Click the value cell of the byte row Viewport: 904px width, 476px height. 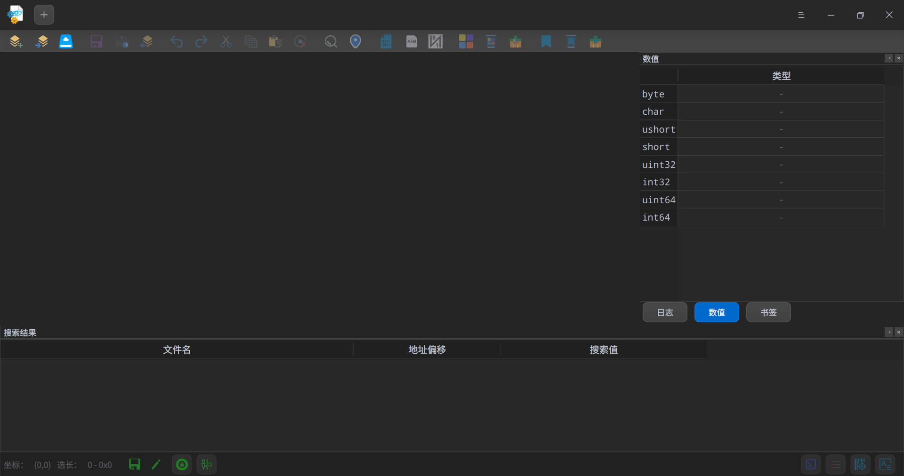point(781,94)
